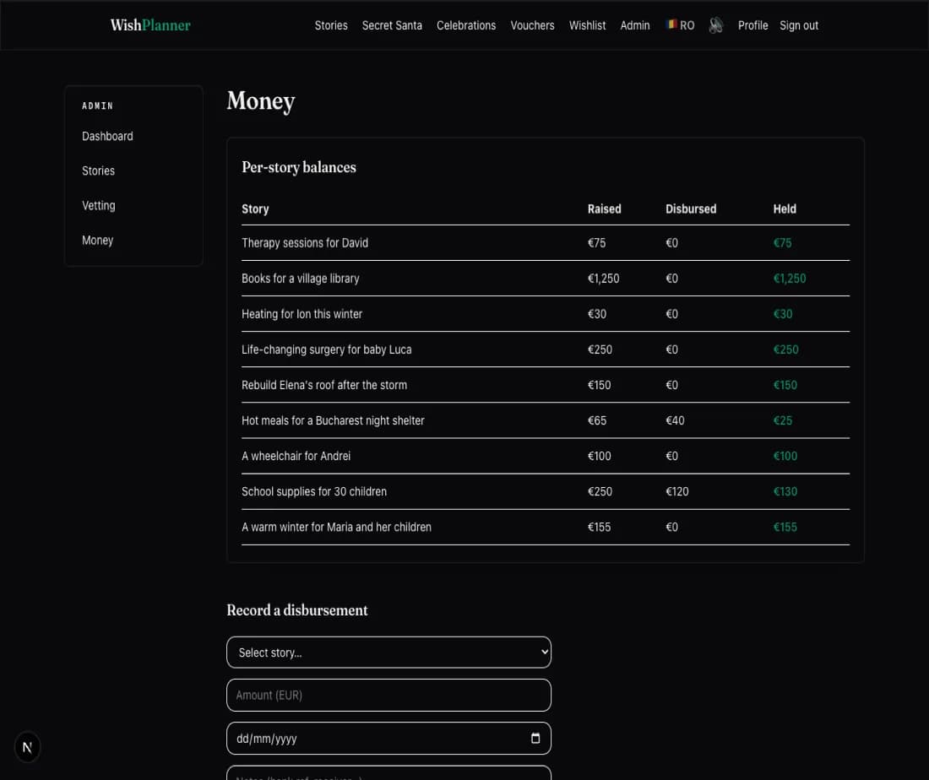Open the WishPlanner home logo

click(150, 25)
